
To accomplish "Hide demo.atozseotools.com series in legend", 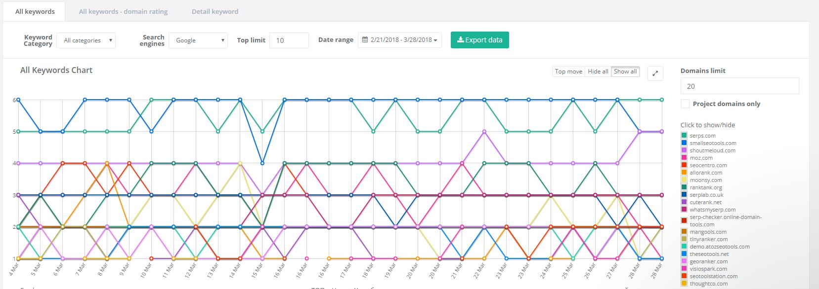I will click(x=715, y=247).
